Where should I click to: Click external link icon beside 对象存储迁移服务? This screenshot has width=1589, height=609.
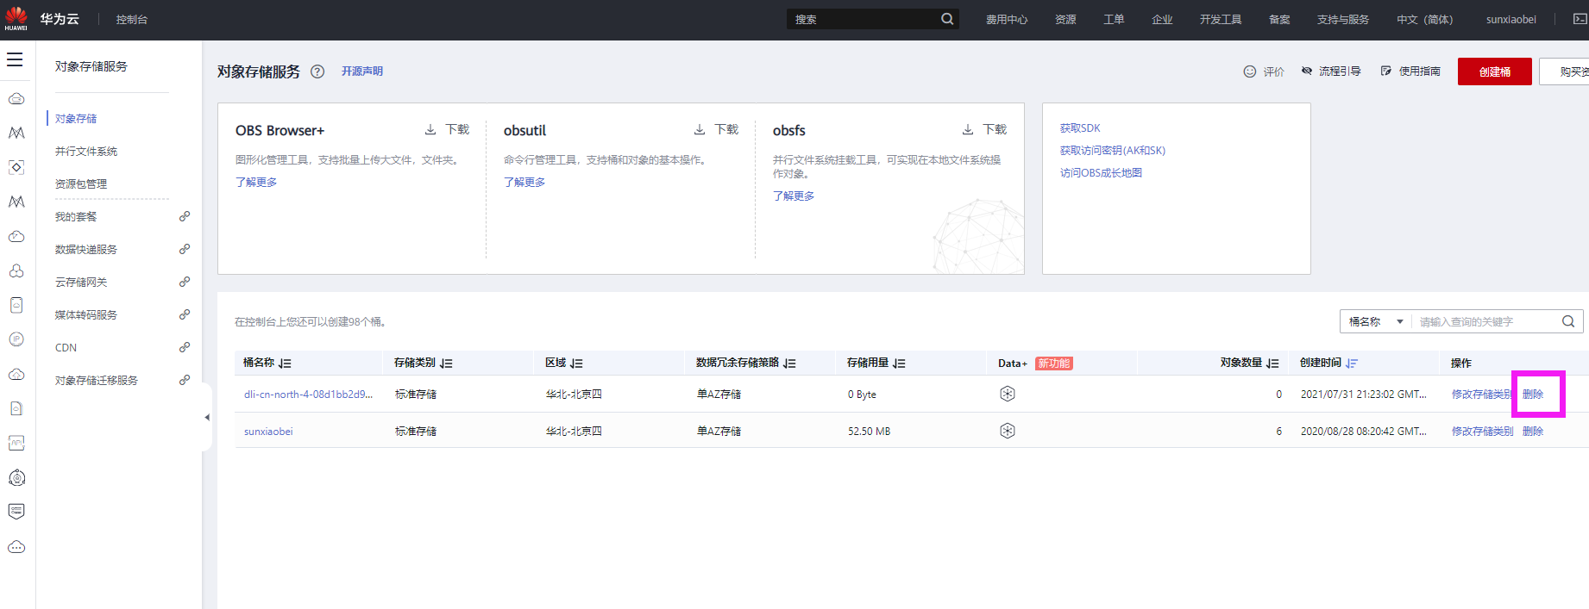(185, 380)
